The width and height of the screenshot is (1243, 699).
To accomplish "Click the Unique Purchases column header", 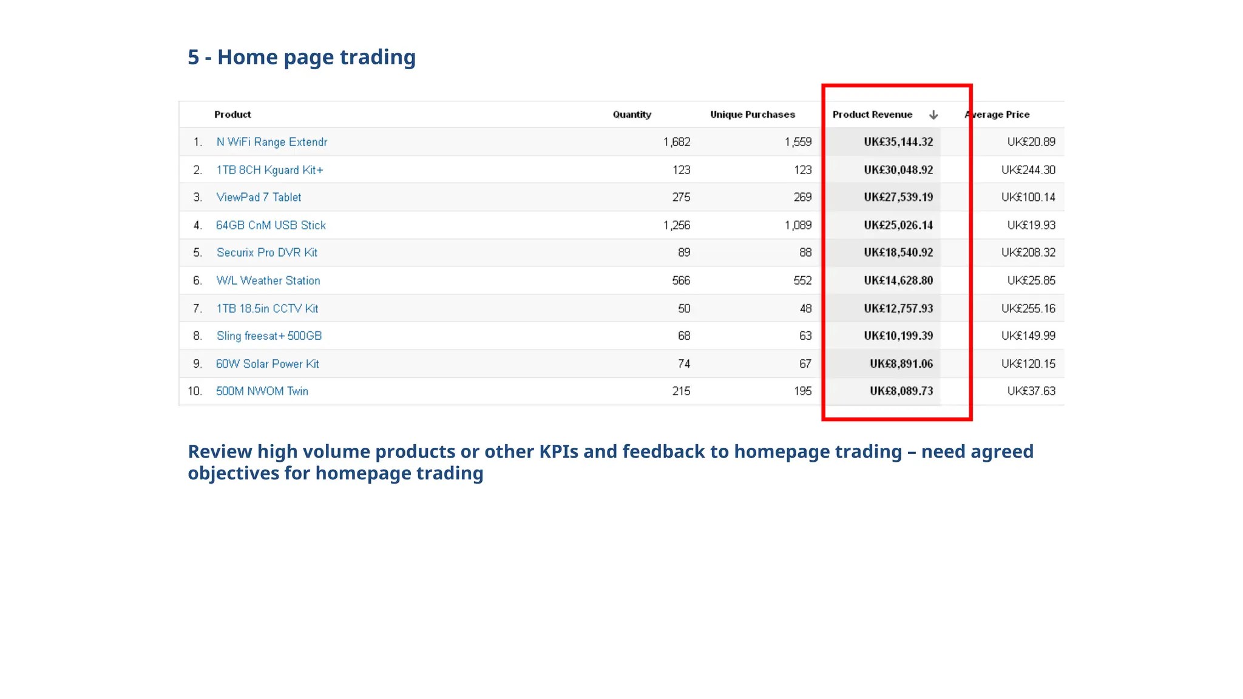I will (753, 115).
